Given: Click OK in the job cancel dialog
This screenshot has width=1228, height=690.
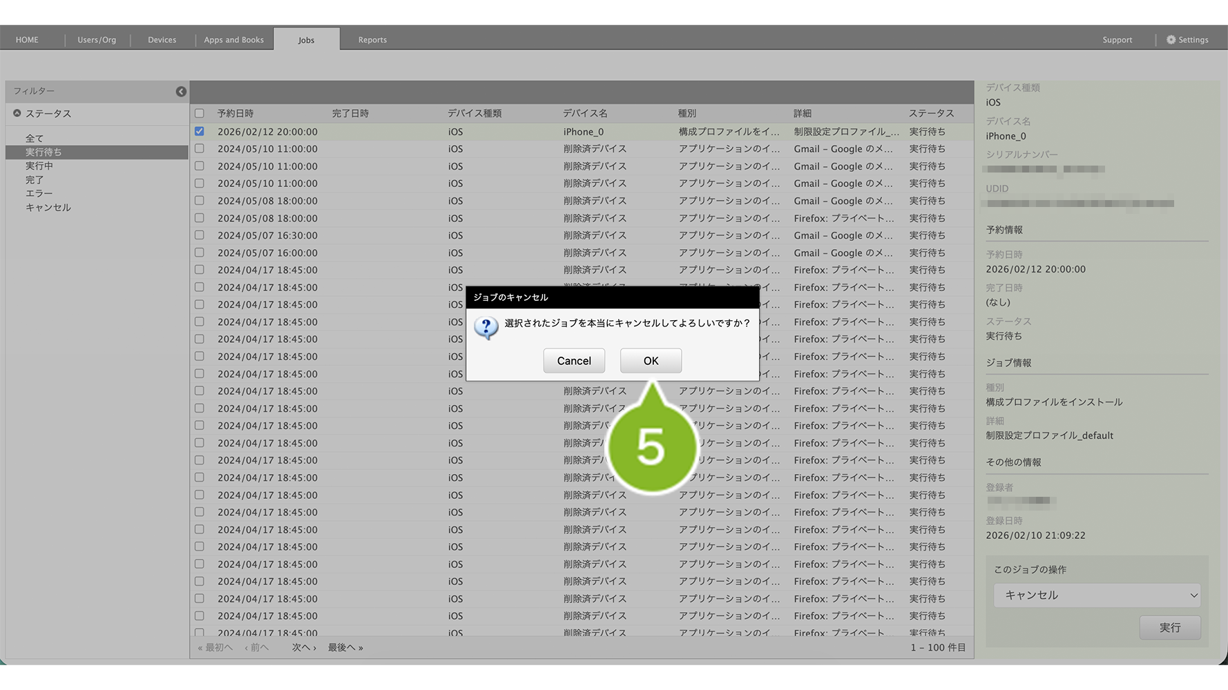Looking at the screenshot, I should [650, 361].
